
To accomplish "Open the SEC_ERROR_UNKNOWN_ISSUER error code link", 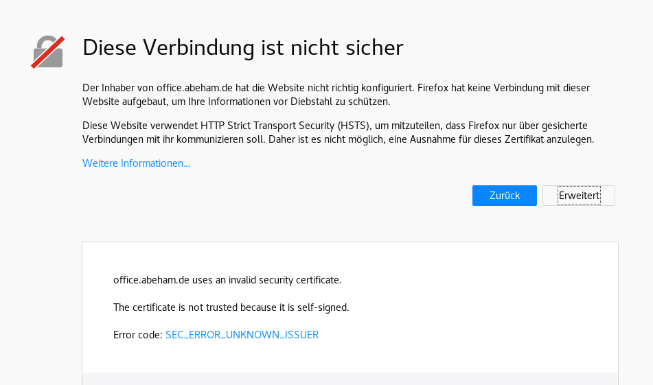I will tap(242, 335).
